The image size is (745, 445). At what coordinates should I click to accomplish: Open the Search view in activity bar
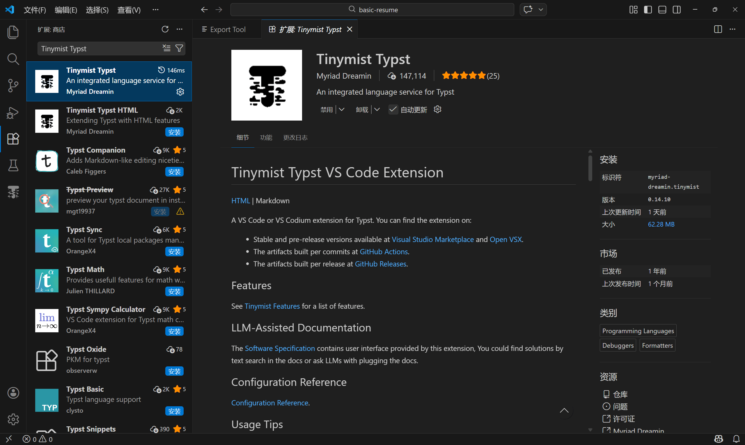[x=13, y=59]
